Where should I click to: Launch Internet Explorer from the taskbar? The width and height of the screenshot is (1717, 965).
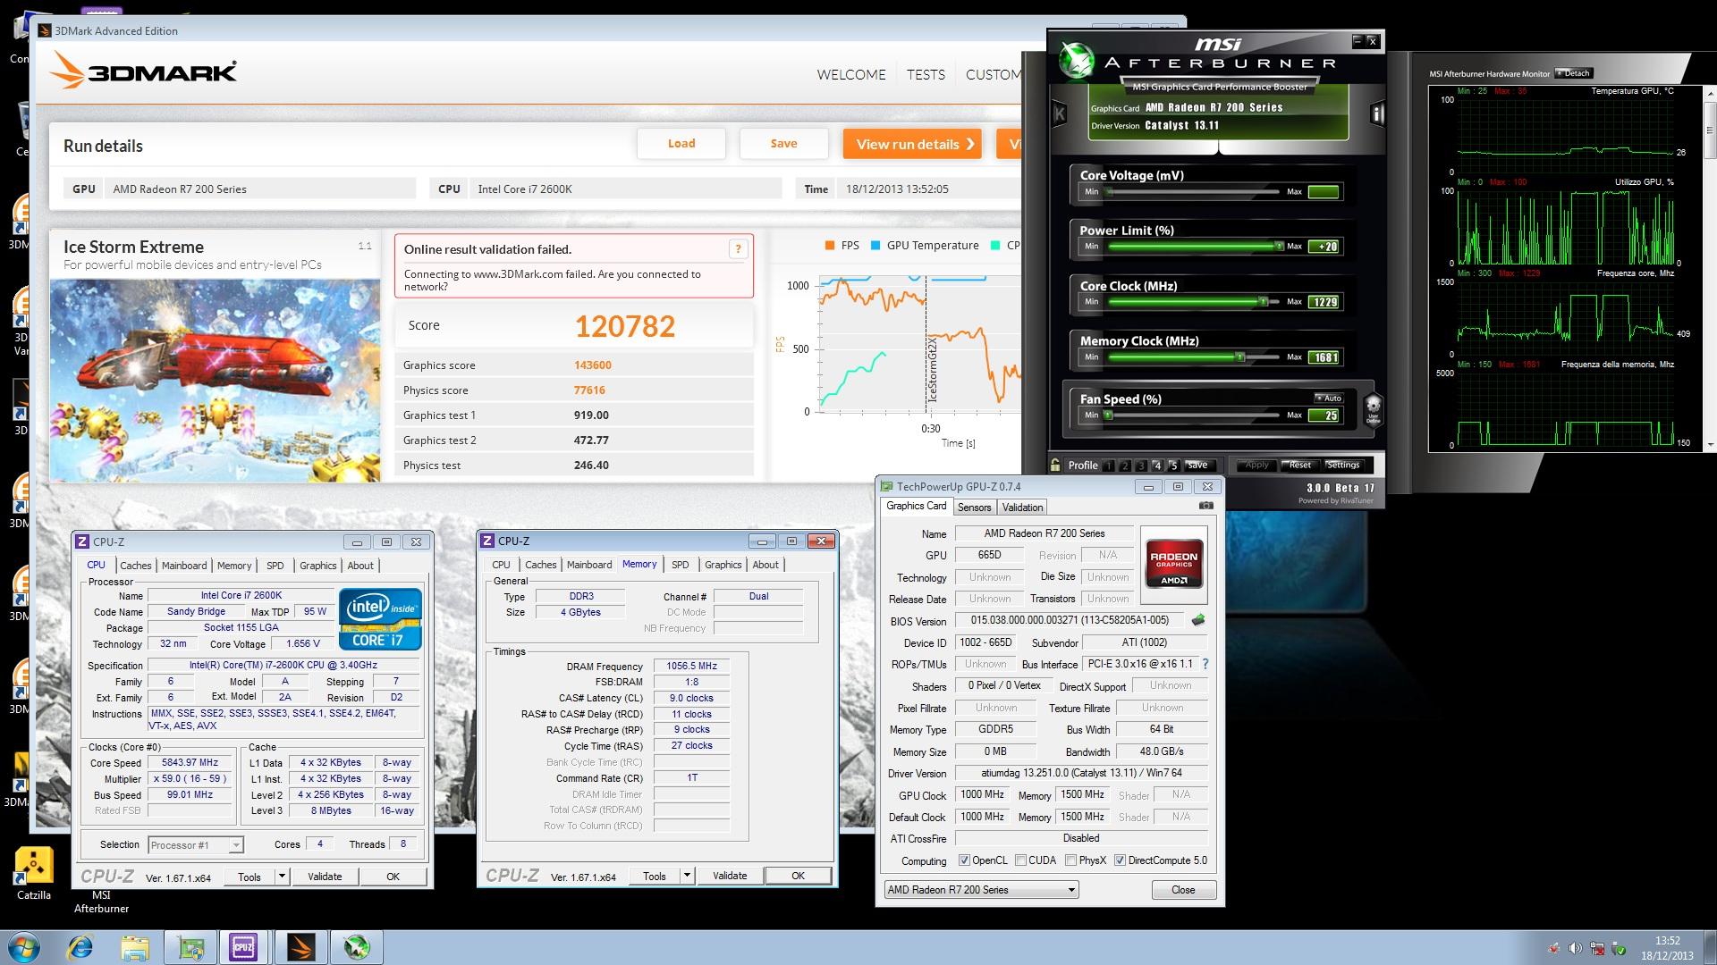tap(80, 947)
